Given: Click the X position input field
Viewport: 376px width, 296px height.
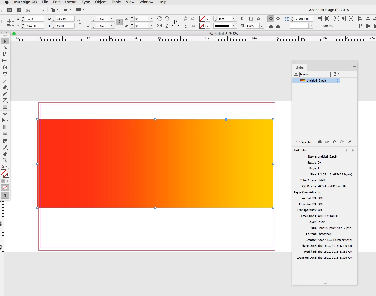Looking at the screenshot, I should 35,19.
